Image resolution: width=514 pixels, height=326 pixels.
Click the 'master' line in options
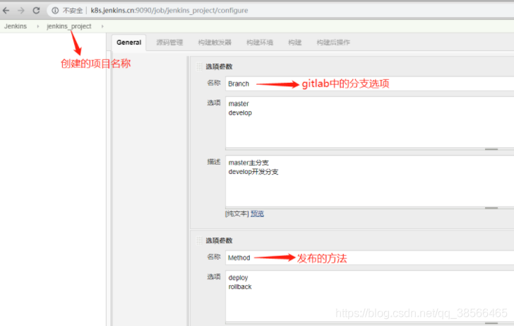tap(239, 104)
